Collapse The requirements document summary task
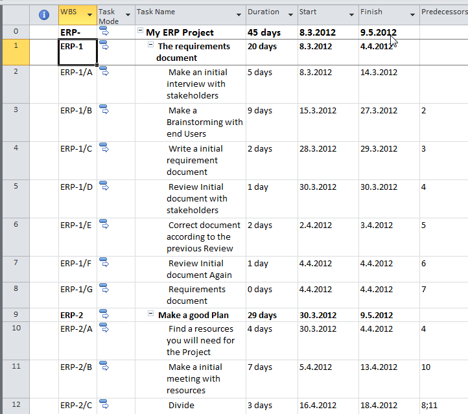Image resolution: width=468 pixels, height=414 pixels. click(x=151, y=45)
